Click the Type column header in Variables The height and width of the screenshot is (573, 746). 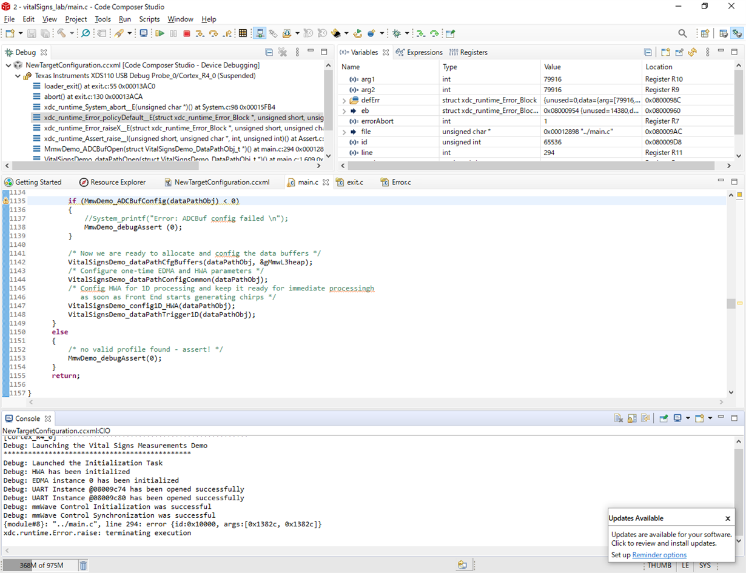coord(449,67)
